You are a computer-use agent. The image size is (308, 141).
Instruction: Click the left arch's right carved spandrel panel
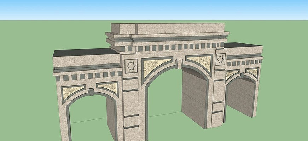[x=109, y=87]
